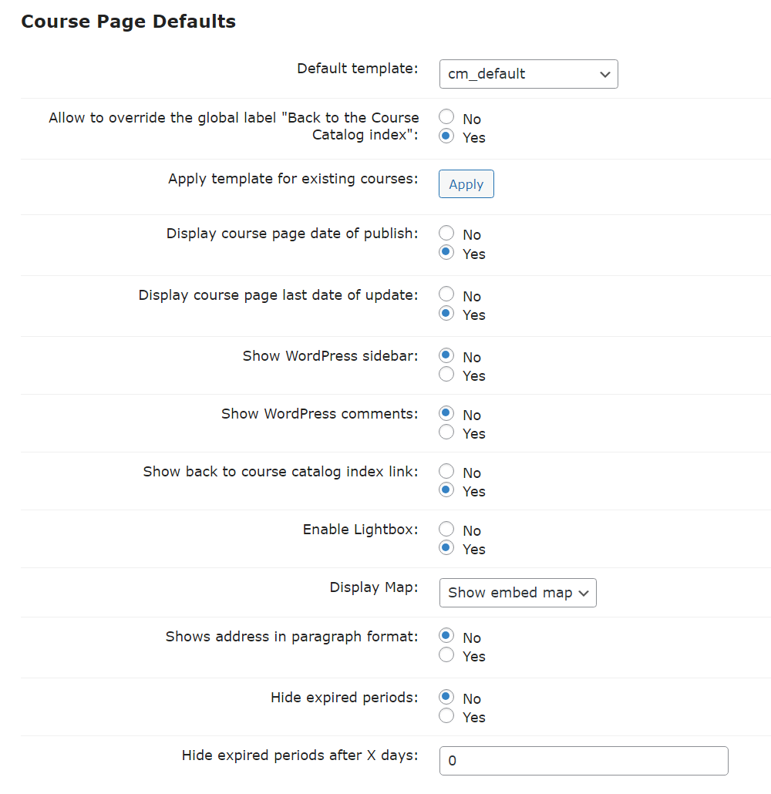Select No for Hide expired periods
The image size is (771, 794).
click(x=446, y=698)
